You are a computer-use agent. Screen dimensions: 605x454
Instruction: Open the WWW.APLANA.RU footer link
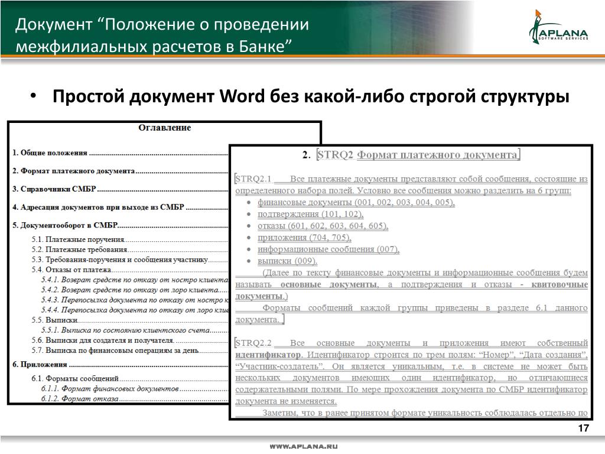click(303, 447)
